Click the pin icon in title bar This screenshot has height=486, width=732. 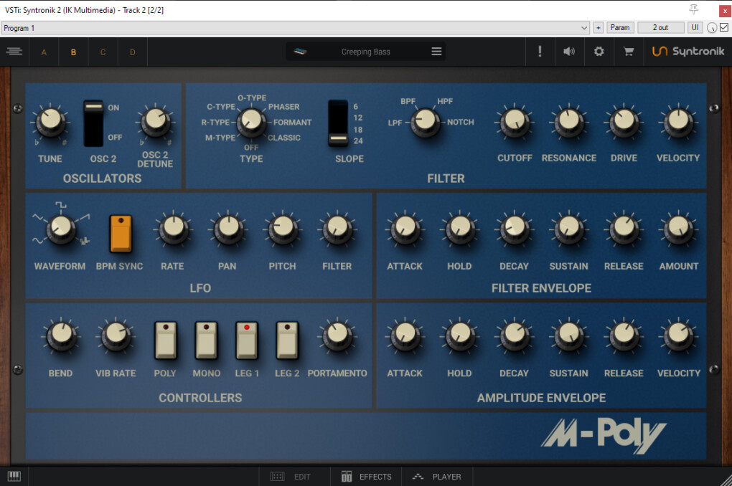694,9
